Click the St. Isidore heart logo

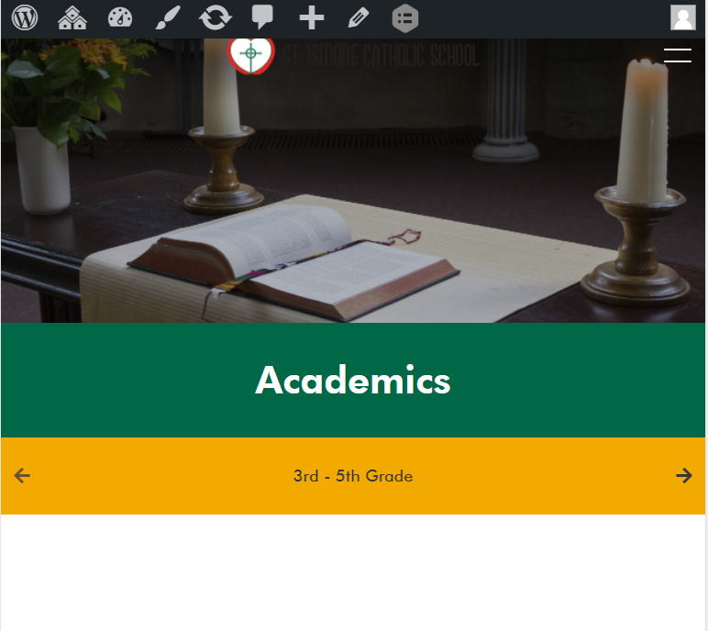click(x=251, y=55)
